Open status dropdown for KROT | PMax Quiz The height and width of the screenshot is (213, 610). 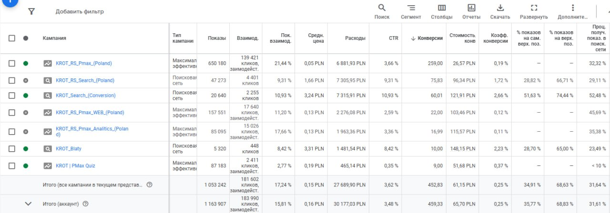click(x=26, y=166)
